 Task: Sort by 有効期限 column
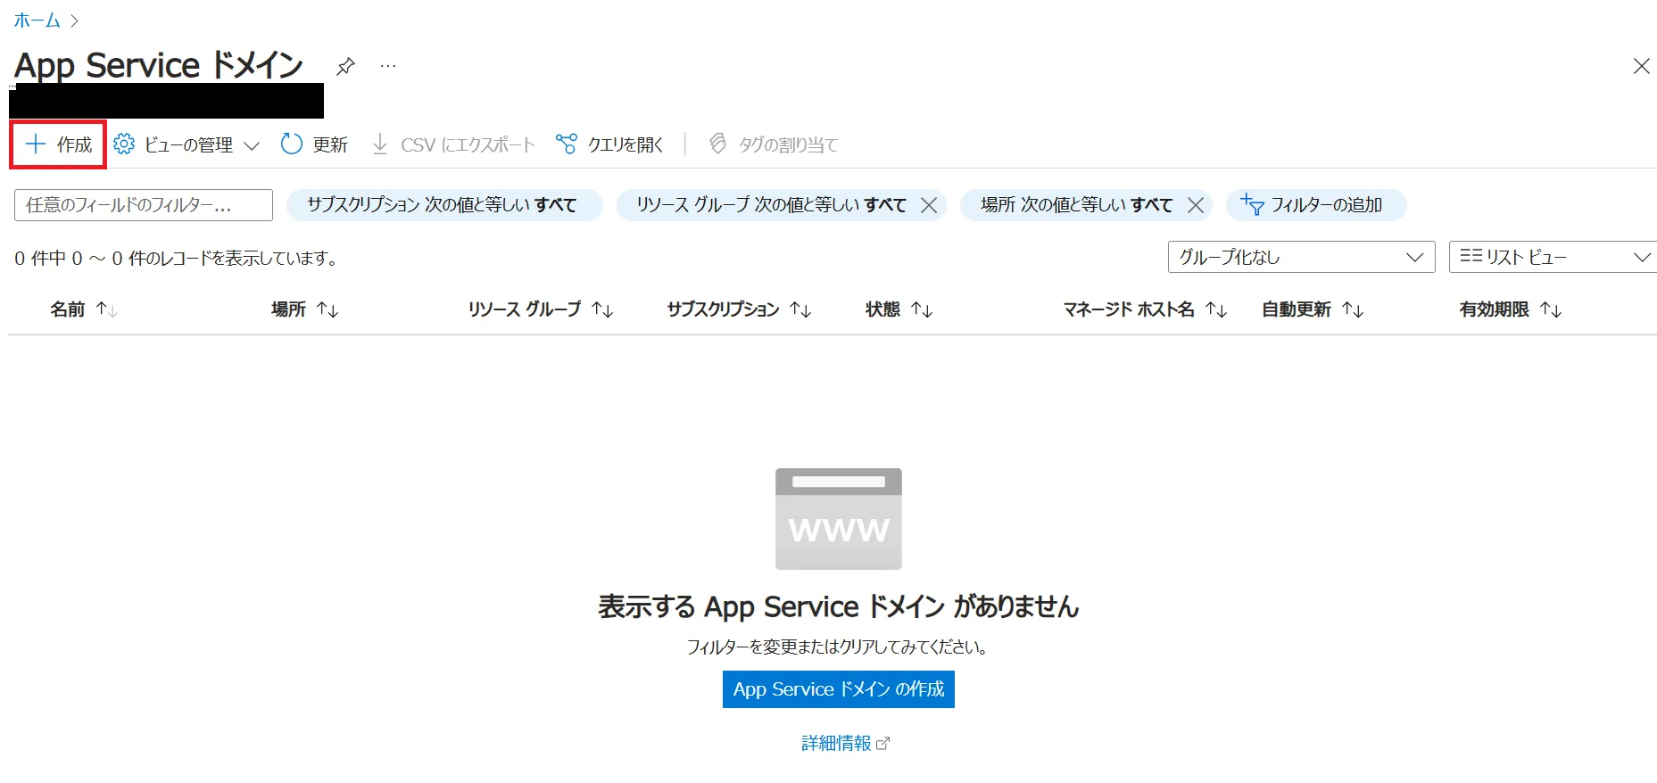click(x=1511, y=309)
